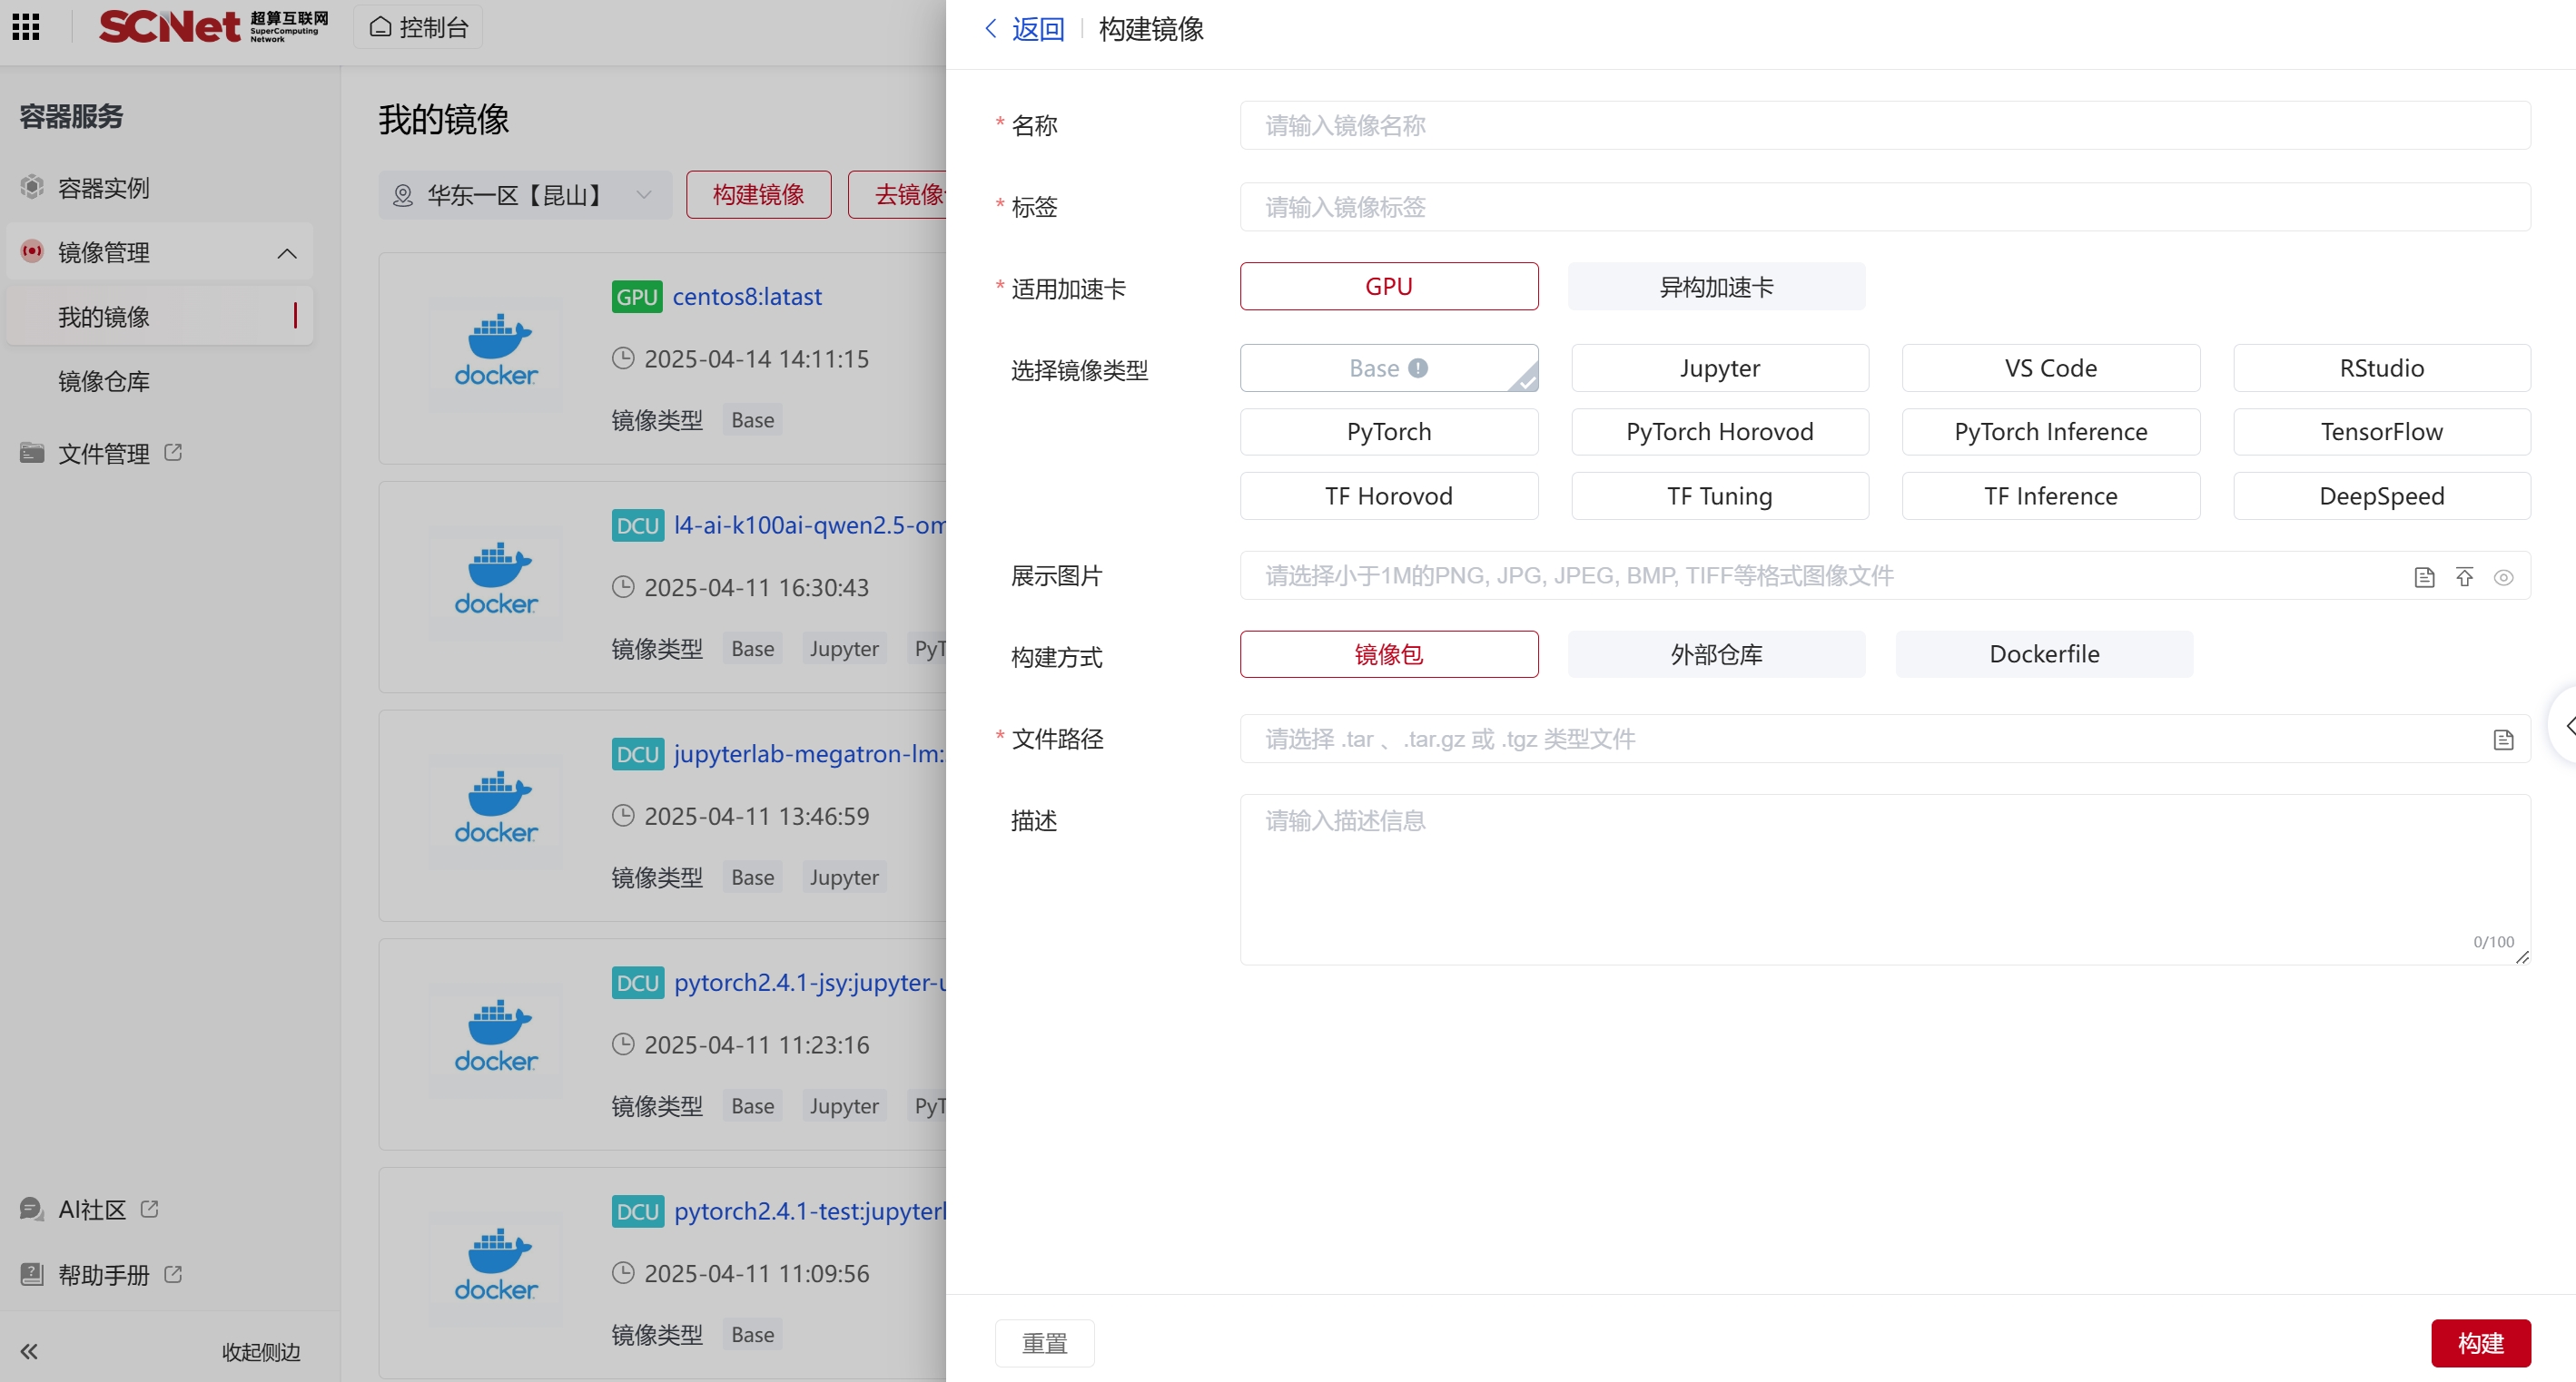The image size is (2576, 1382).
Task: Click the preview eye icon in 展示图片
Action: pos(2503,576)
